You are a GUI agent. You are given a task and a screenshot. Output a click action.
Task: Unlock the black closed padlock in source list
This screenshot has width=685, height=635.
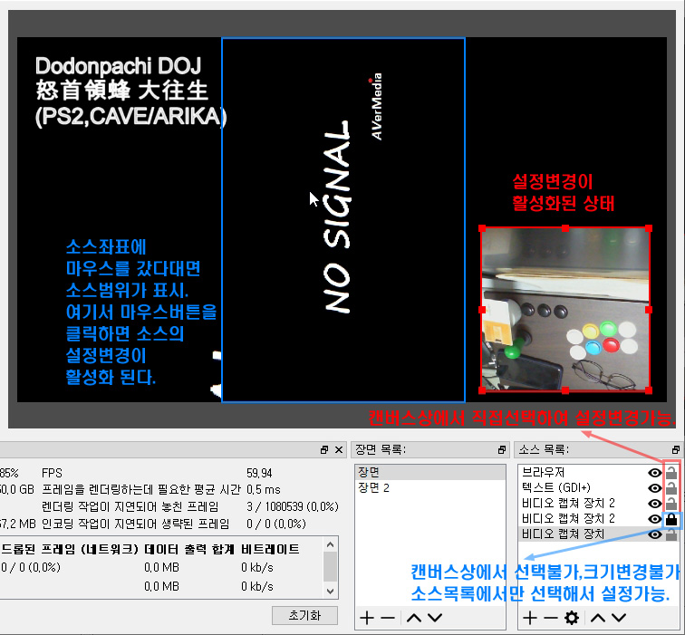point(671,519)
